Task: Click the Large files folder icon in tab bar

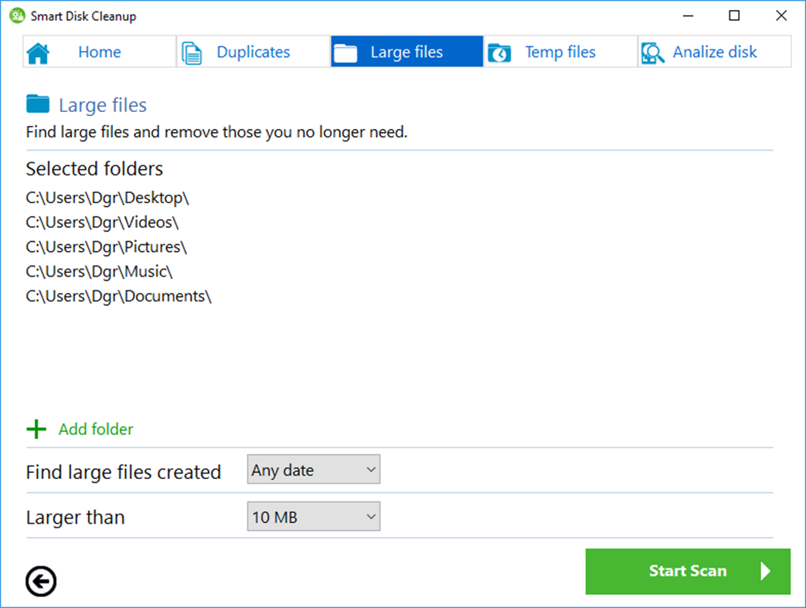Action: click(346, 51)
